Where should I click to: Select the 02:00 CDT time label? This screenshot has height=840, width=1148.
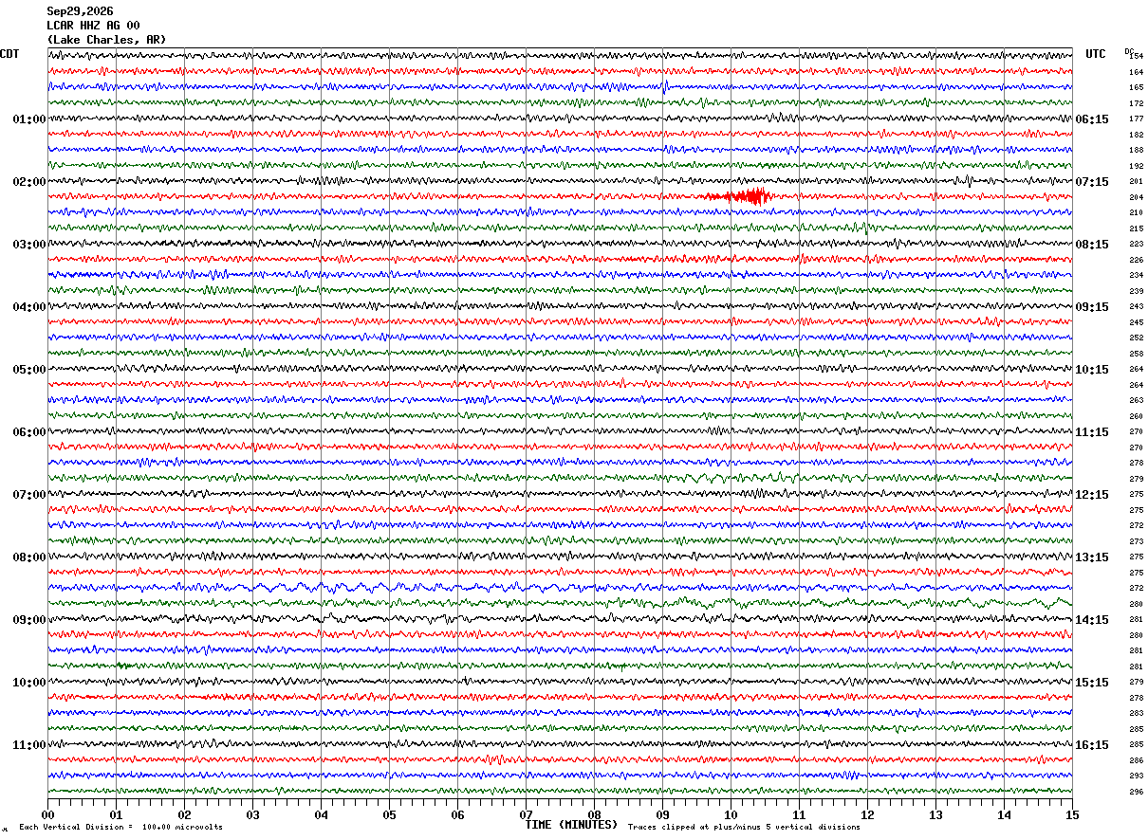(28, 182)
